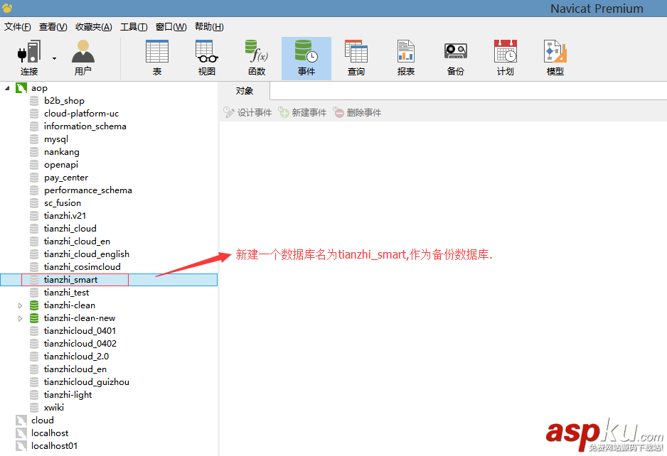Expand the tianzhi-clean database

[x=20, y=305]
